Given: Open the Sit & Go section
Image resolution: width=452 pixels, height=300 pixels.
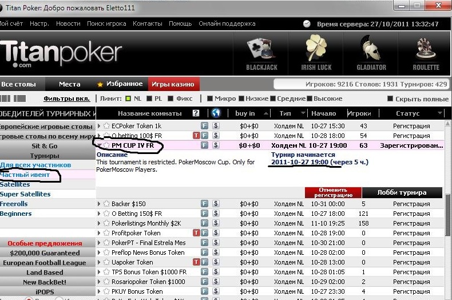Looking at the screenshot, I should (x=45, y=146).
